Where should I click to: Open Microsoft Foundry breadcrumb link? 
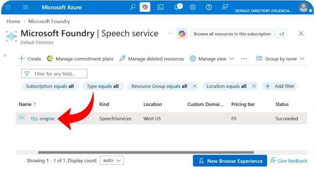click(49, 21)
